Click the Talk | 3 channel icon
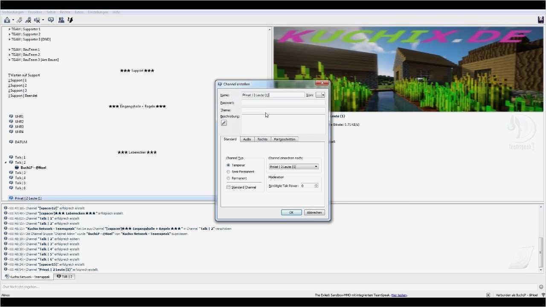The height and width of the screenshot is (307, 546). (x=11, y=173)
